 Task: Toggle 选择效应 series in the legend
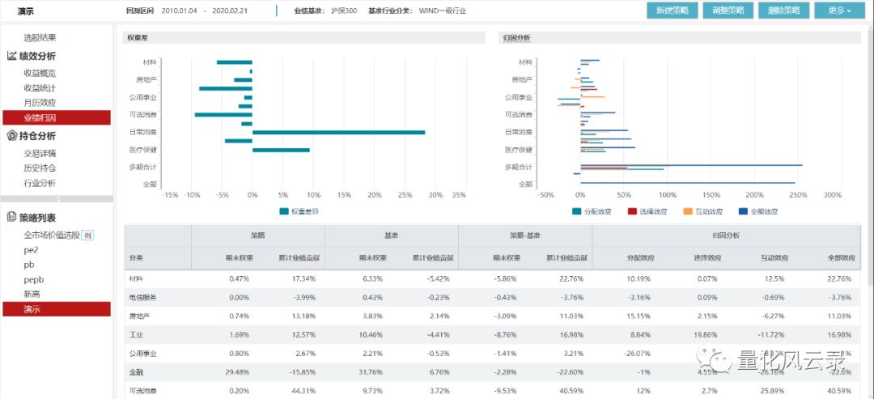(647, 211)
